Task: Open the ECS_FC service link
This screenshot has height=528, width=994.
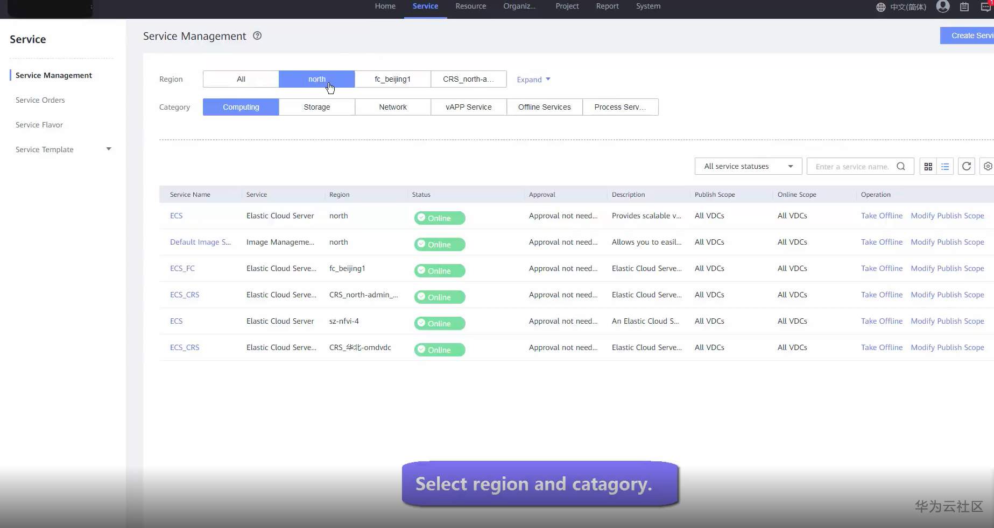Action: point(182,268)
